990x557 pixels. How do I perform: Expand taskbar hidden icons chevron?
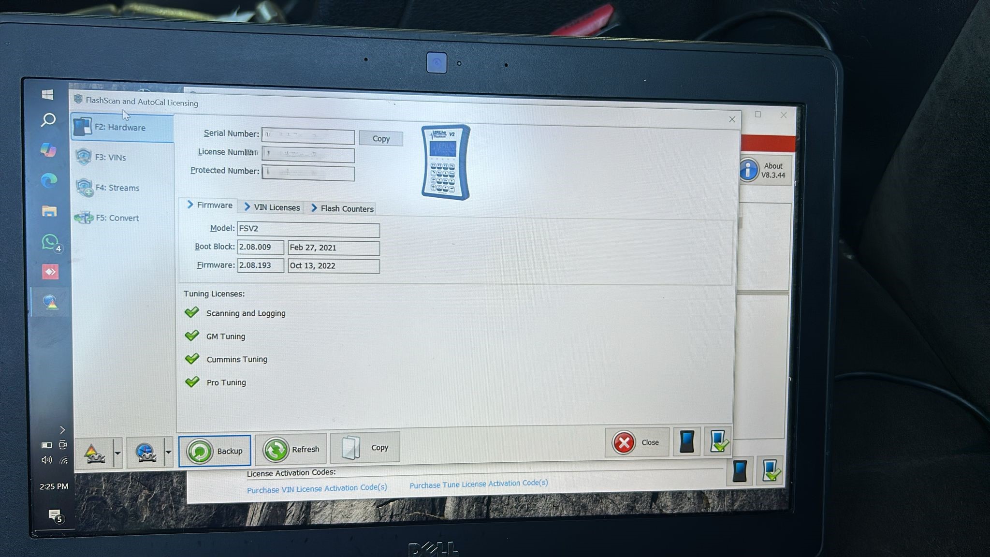click(x=62, y=430)
